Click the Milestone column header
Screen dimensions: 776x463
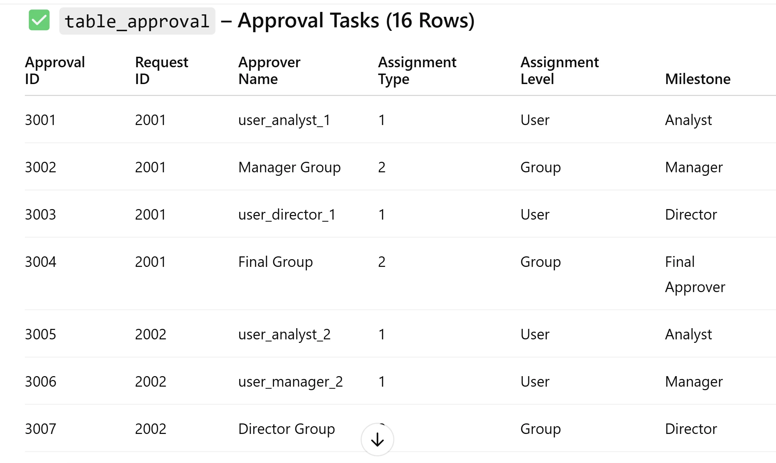click(697, 79)
